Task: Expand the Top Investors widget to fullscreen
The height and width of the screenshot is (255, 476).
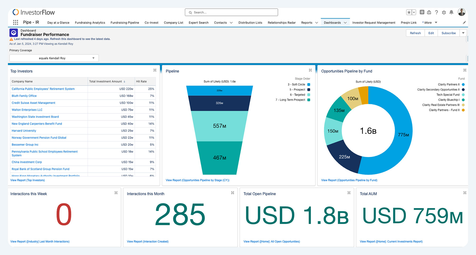Action: [155, 70]
